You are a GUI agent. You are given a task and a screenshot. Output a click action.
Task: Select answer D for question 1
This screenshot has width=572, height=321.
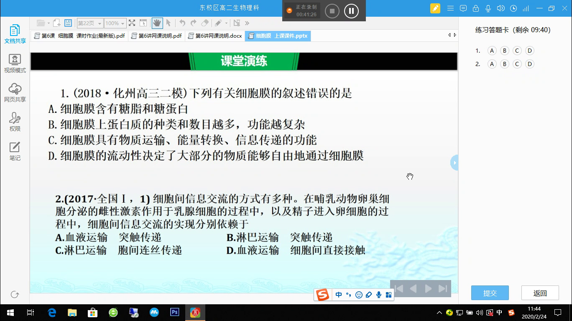[x=529, y=51]
